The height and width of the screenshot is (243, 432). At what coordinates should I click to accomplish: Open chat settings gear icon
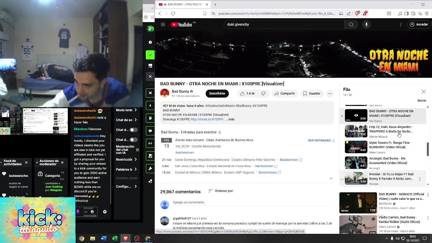[105, 212]
